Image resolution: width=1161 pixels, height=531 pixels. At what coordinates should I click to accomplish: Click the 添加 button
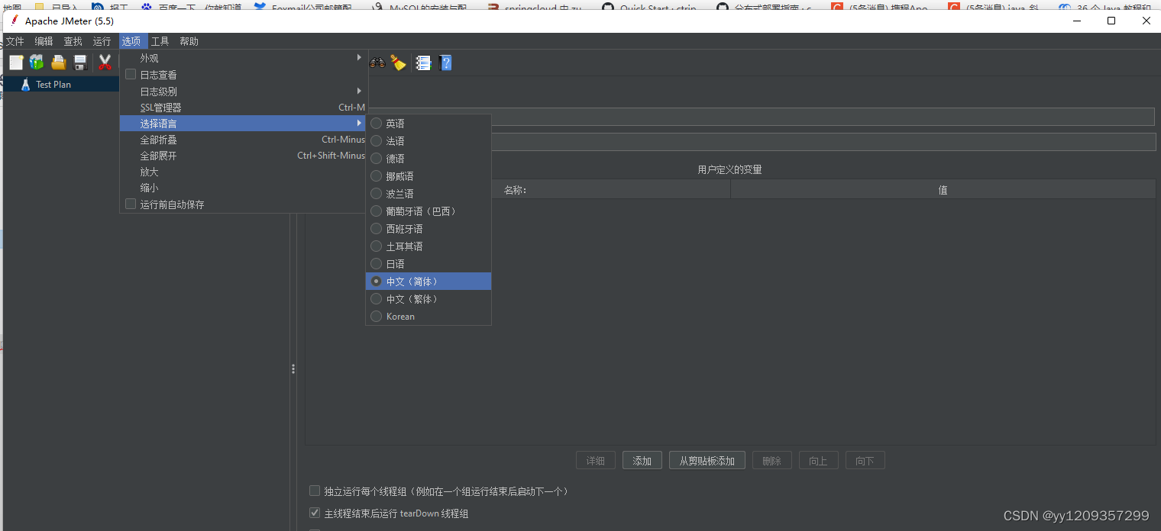[642, 460]
